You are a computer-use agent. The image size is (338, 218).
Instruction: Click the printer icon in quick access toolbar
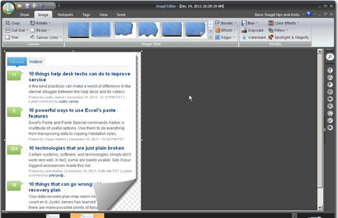34,6
